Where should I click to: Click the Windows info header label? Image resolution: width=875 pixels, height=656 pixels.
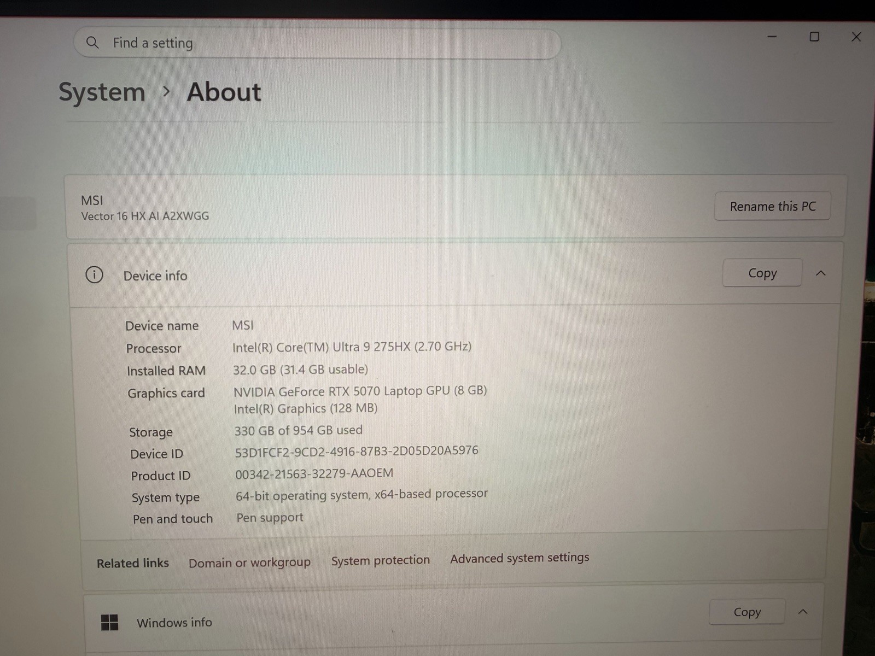pyautogui.click(x=174, y=622)
